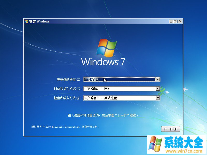Click the Windows setup icon in the title bar
The image size is (207, 155).
[27, 21]
